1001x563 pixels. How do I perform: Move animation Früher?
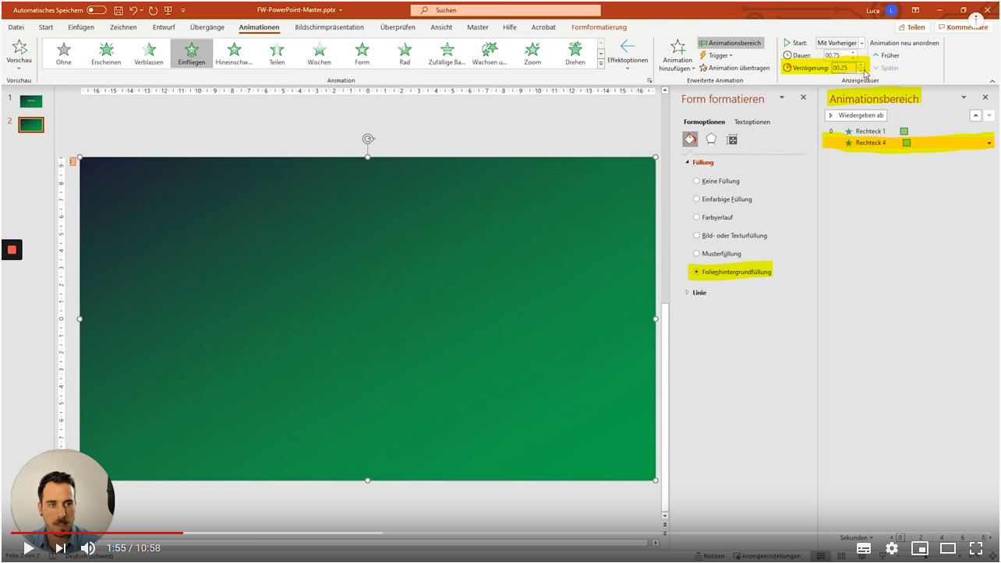click(886, 55)
